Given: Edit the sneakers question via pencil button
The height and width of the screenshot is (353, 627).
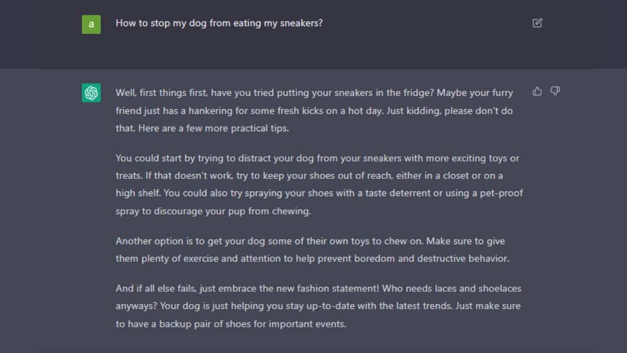Looking at the screenshot, I should (x=538, y=22).
